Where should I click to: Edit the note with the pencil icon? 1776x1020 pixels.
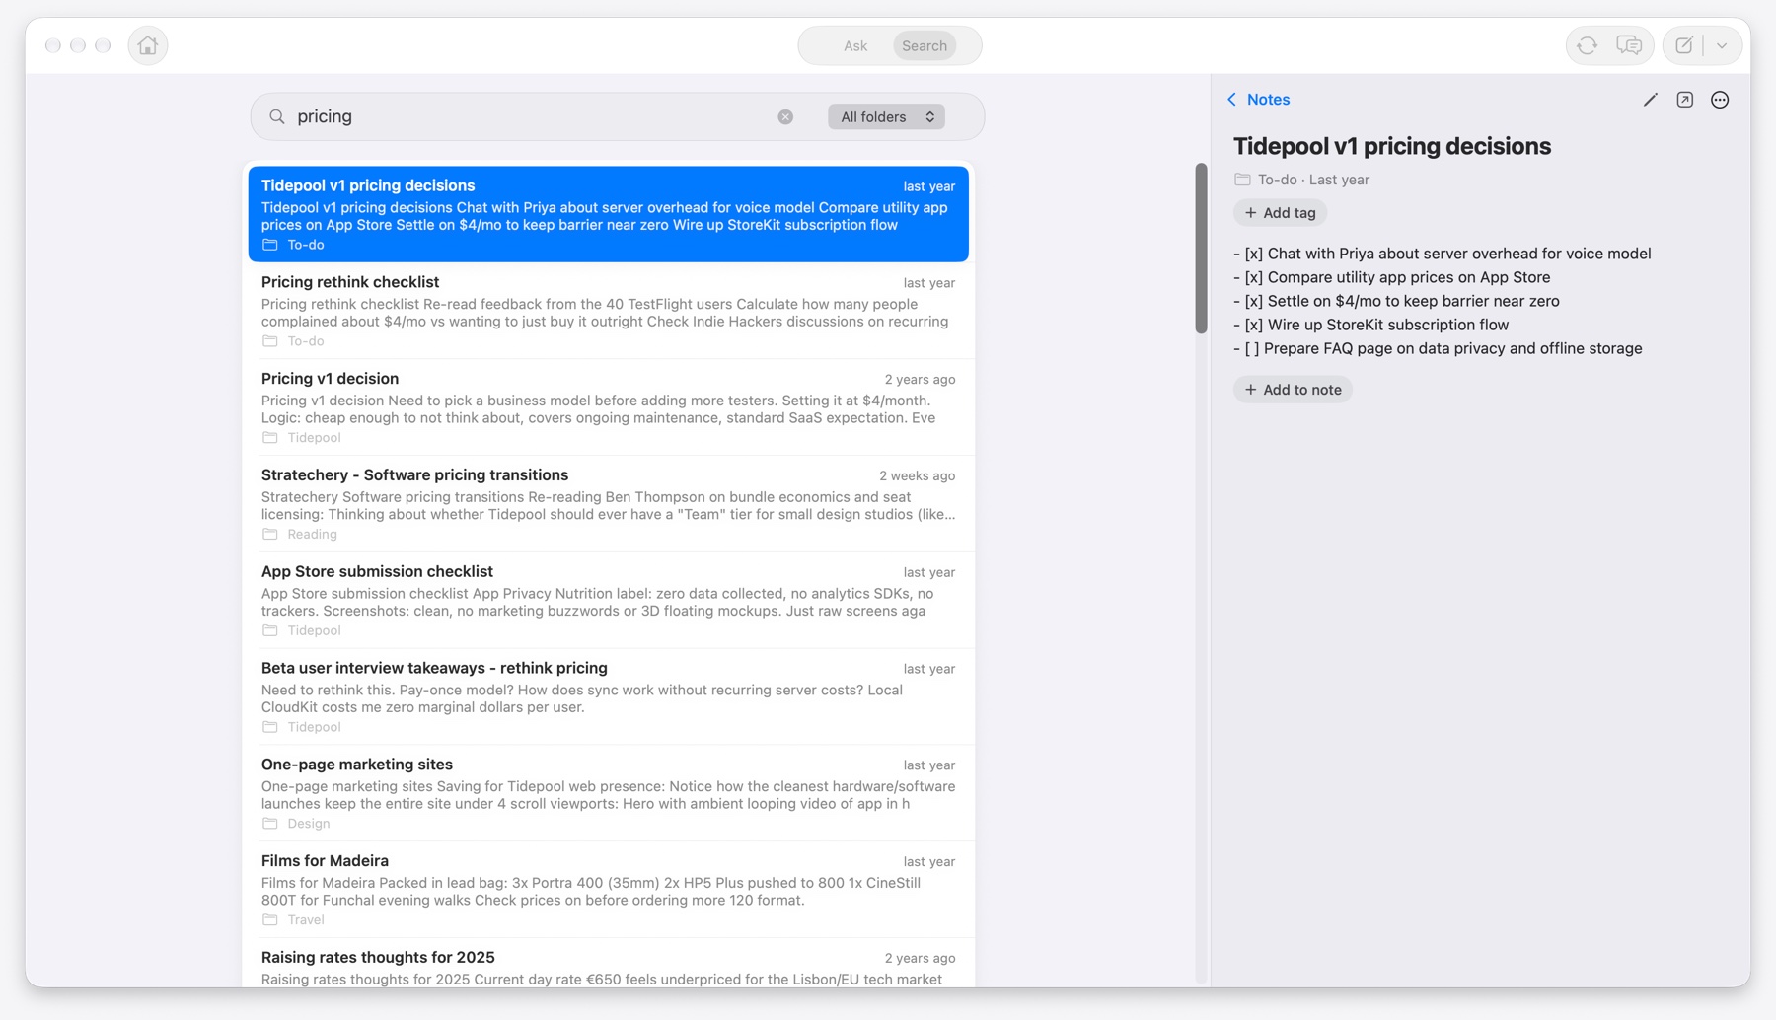tap(1650, 100)
